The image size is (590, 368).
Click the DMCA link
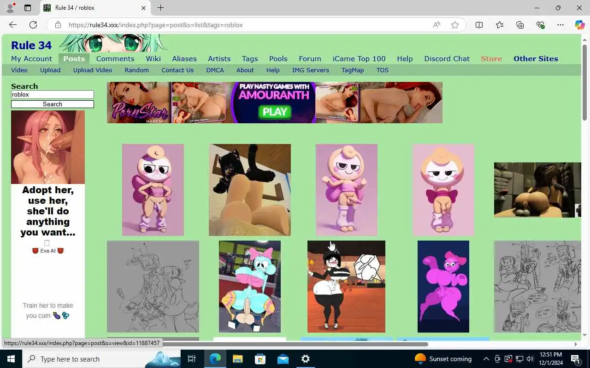215,70
